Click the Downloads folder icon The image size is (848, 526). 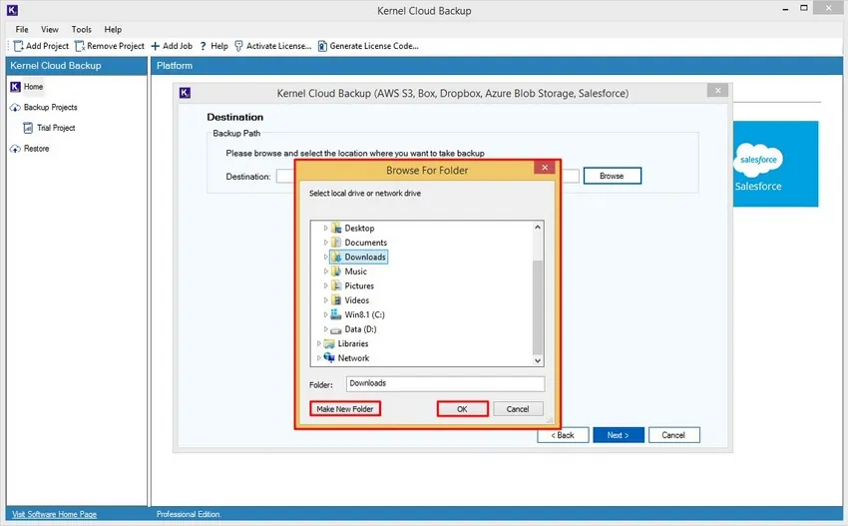tap(336, 258)
